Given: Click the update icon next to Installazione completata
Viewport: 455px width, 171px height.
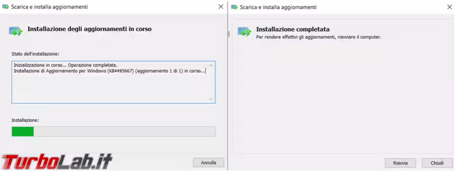Looking at the screenshot, I should click(x=245, y=31).
